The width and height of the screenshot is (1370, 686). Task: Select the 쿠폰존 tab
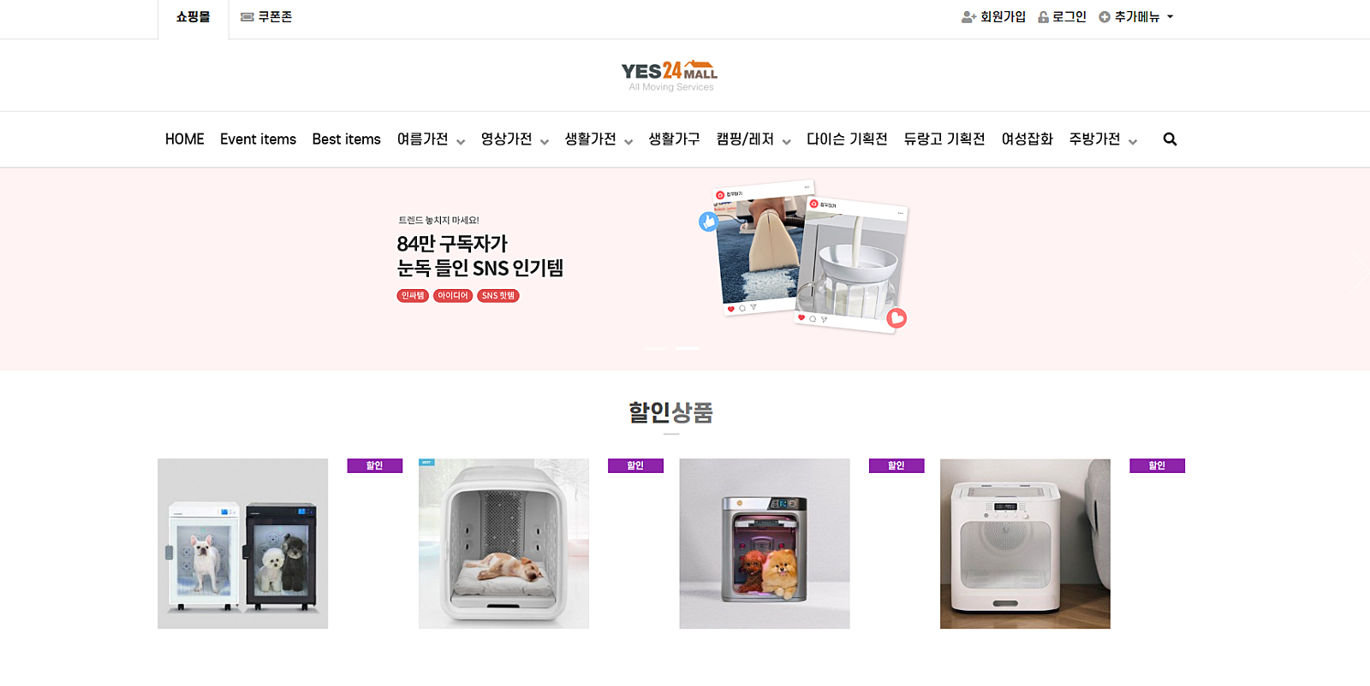(x=266, y=17)
